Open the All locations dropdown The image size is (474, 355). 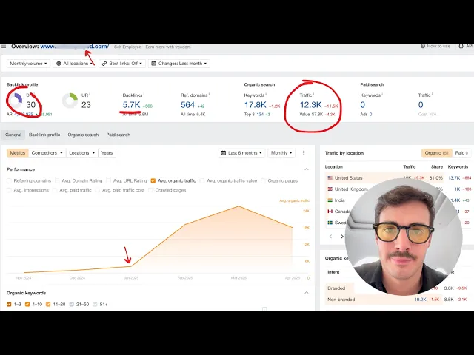coord(74,64)
